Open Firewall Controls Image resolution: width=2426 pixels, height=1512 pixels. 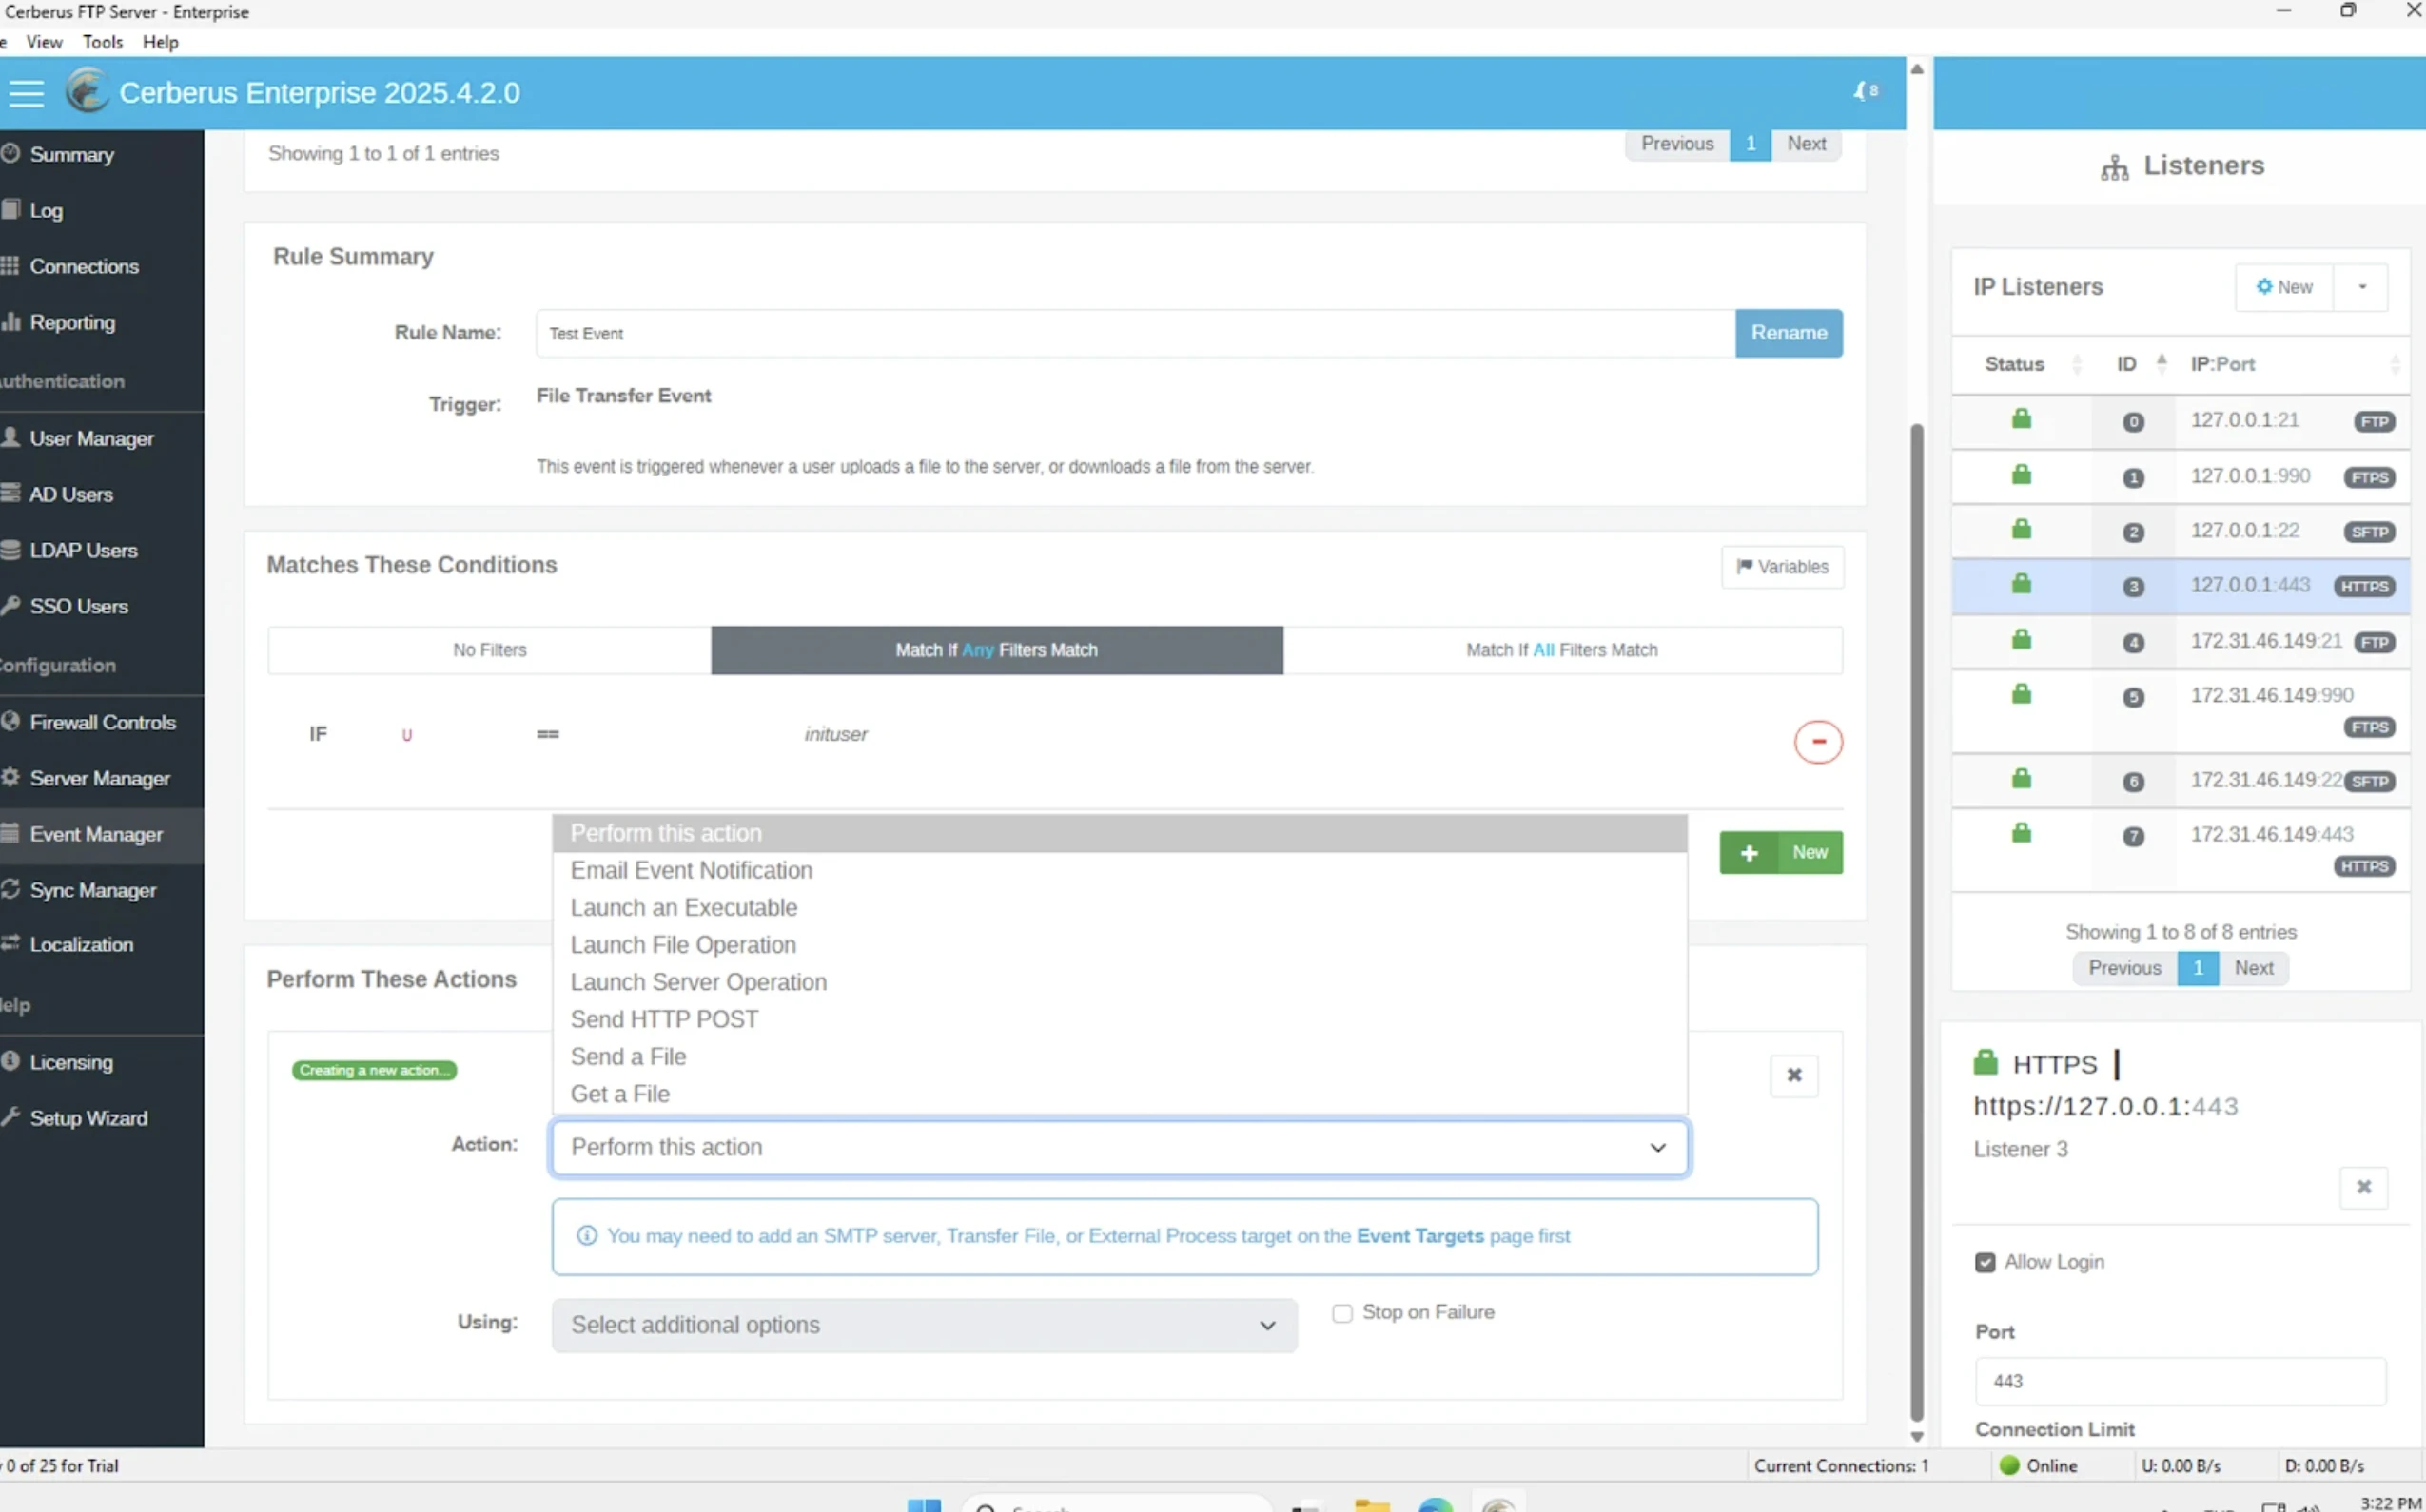point(102,722)
